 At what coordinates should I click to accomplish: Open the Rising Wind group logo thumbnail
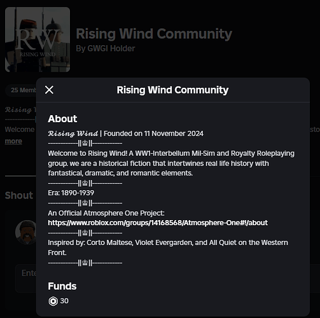[38, 39]
